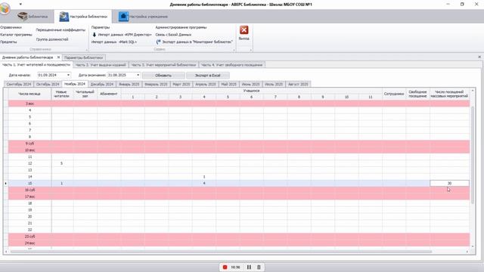The height and width of the screenshot is (272, 484).
Task: Click the Обновить button
Action: (x=163, y=76)
